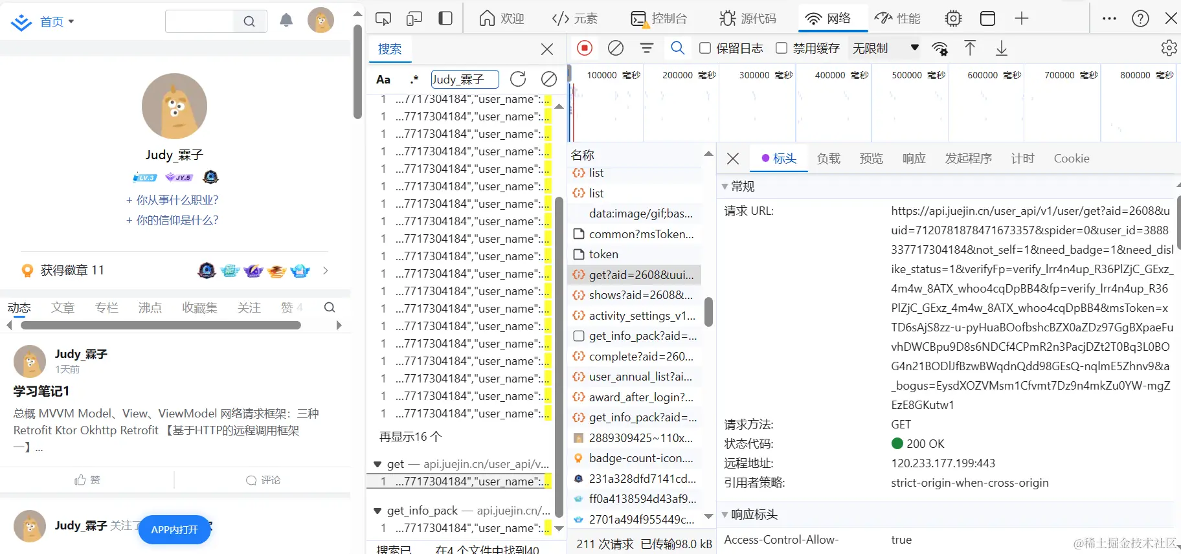Screen dimensions: 1181x554
Task: Click the Juejin page vertical scrollbar thumb
Action: [357, 72]
